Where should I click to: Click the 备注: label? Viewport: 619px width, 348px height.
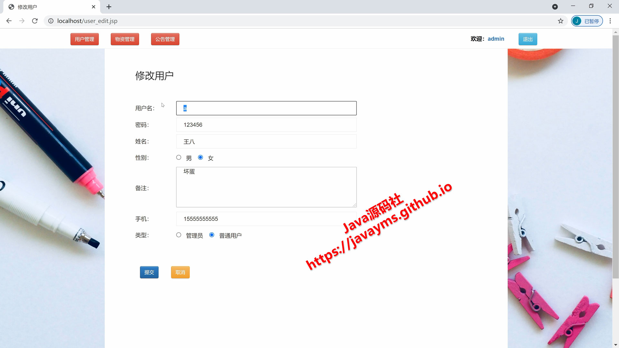(x=142, y=188)
